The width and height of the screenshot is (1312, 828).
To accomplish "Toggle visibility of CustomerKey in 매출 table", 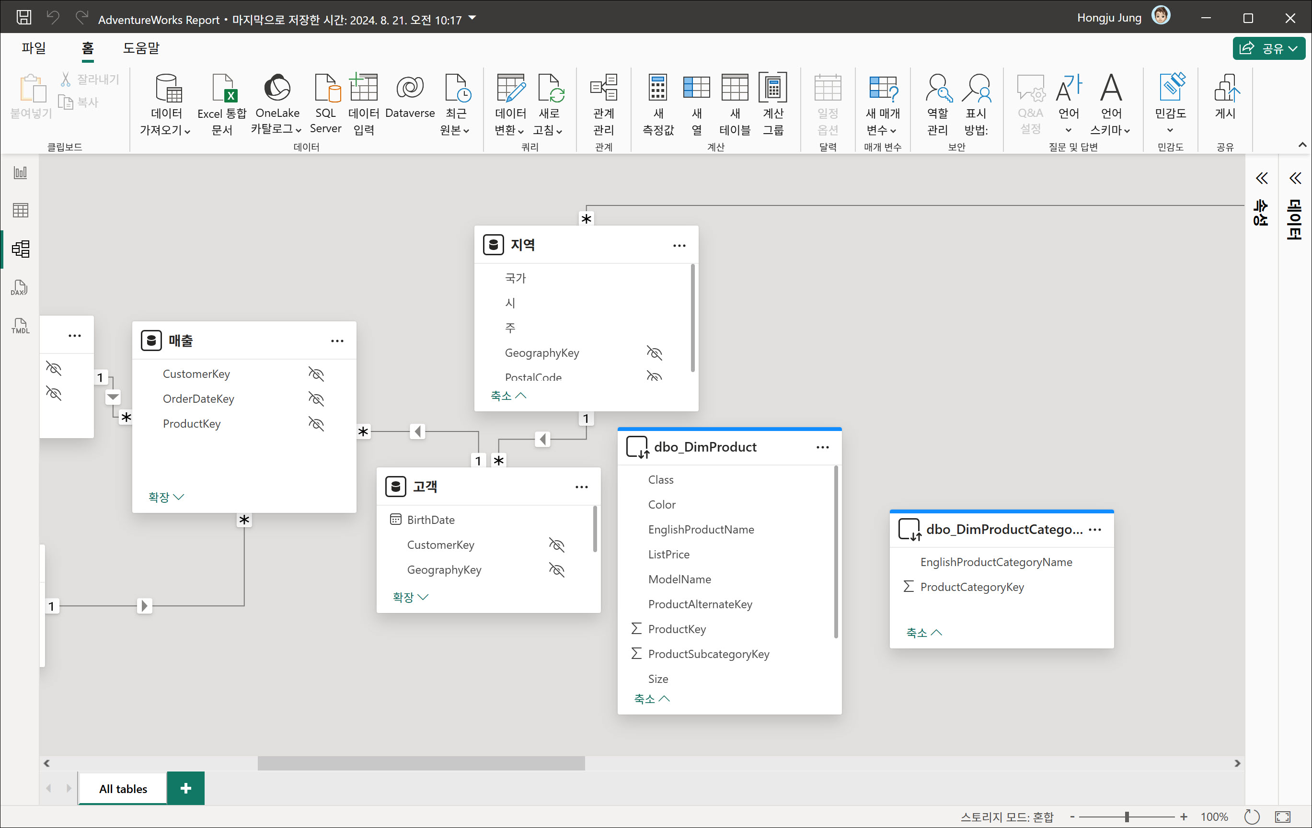I will 316,374.
